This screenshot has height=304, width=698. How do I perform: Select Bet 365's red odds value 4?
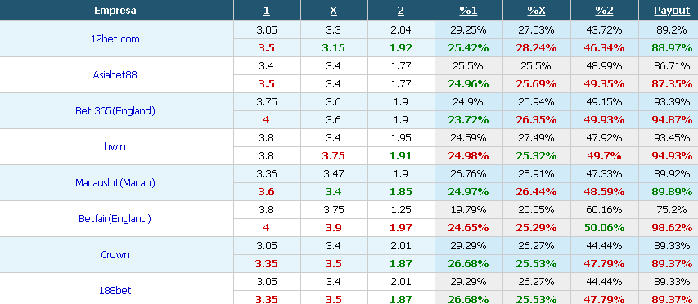tap(266, 120)
